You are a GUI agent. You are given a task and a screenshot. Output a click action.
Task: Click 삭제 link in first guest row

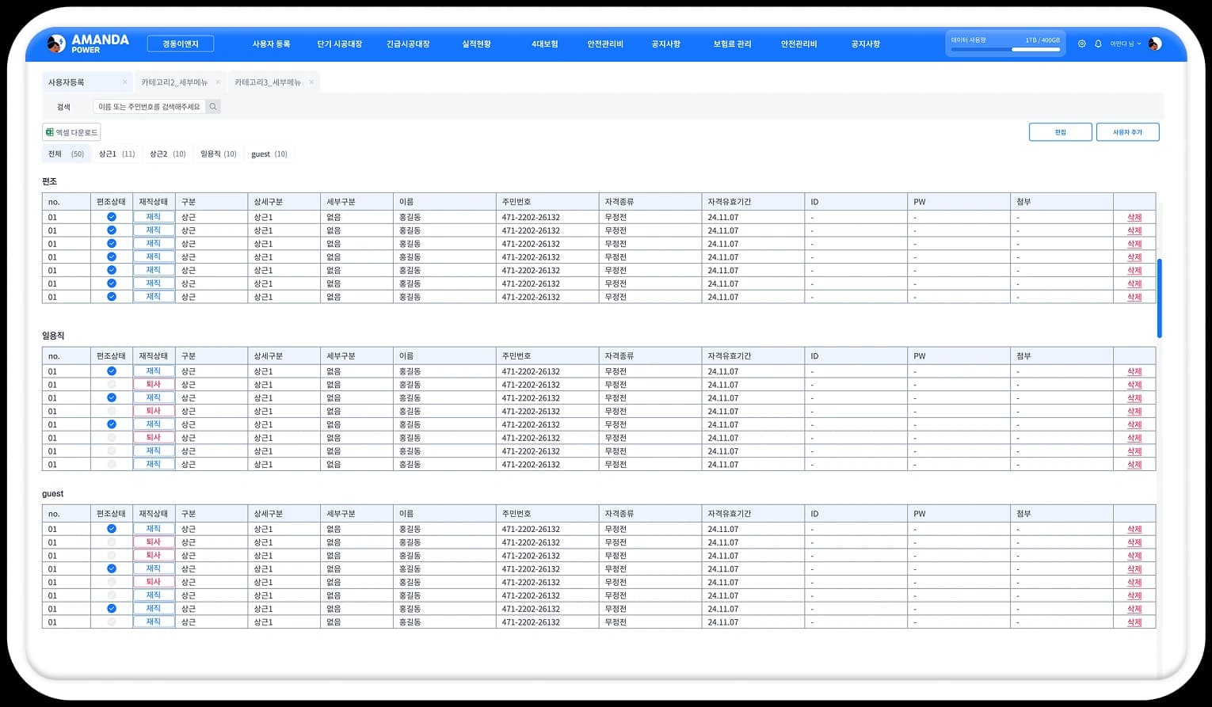click(1134, 529)
